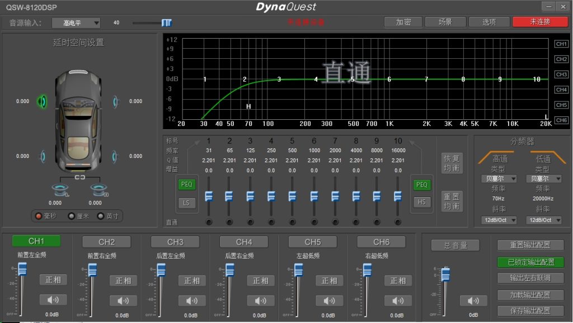The width and height of the screenshot is (573, 323).
Task: Open the low-pass 类型 dropdown
Action: (x=543, y=179)
